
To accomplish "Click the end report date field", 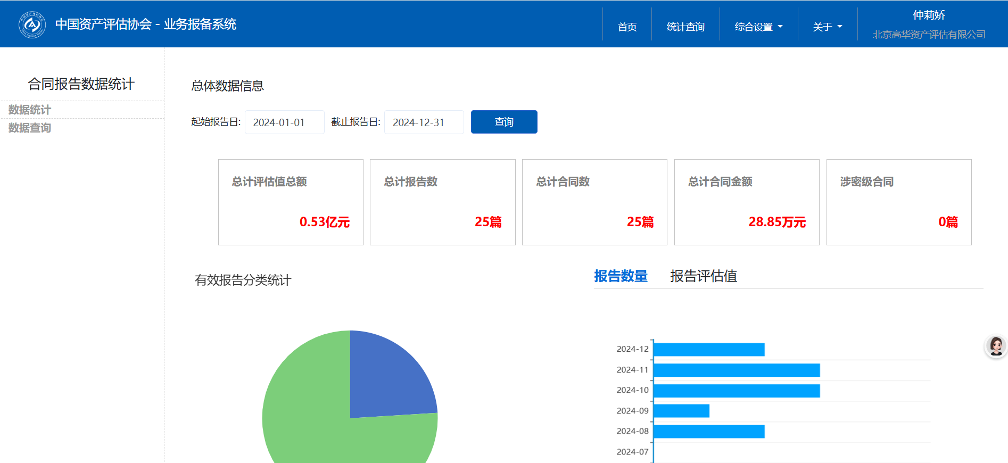I will coord(424,122).
